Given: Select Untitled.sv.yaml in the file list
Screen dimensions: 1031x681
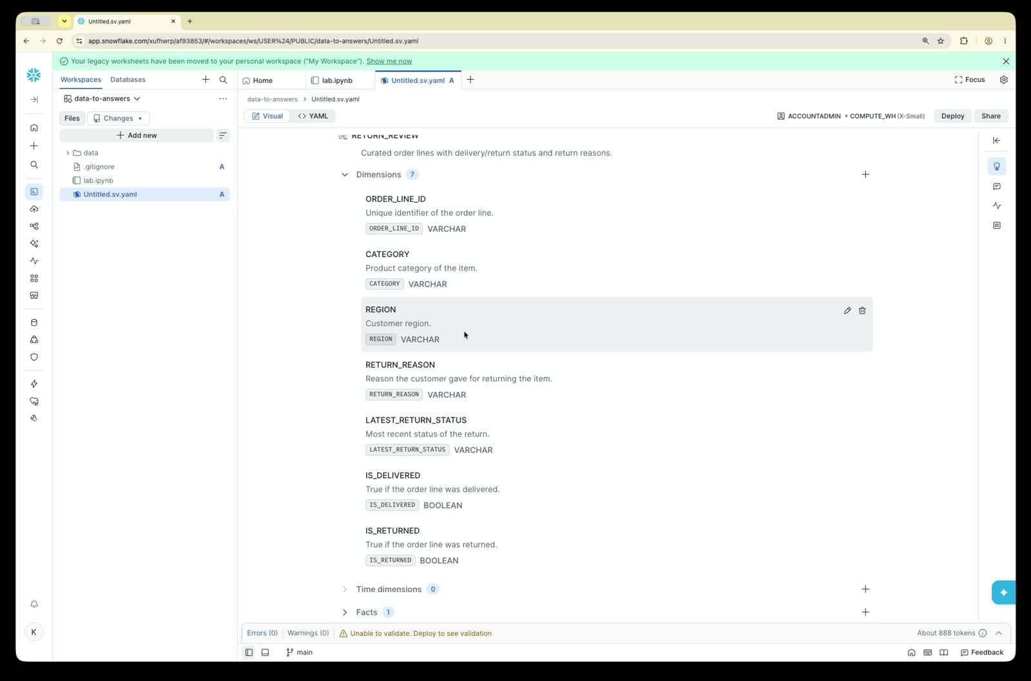Looking at the screenshot, I should point(144,194).
